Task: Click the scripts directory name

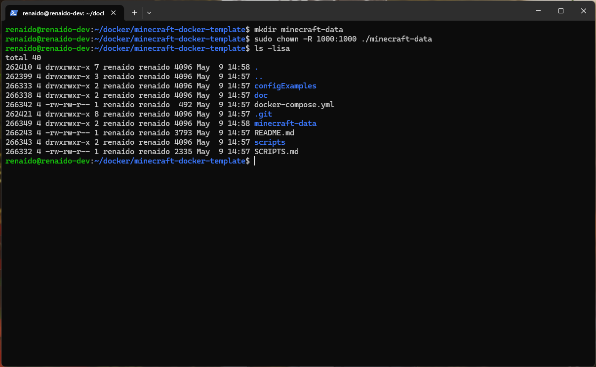Action: pyautogui.click(x=270, y=142)
